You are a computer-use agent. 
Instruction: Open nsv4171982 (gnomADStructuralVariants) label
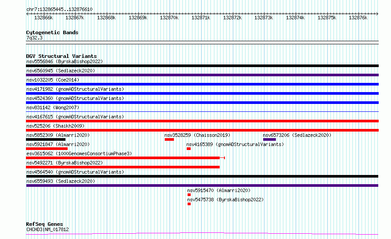click(75, 89)
